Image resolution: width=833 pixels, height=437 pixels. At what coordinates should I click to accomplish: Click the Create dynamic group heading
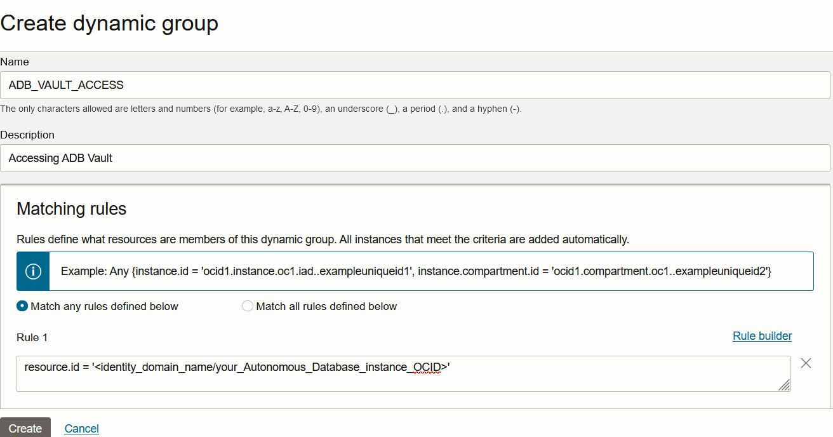pos(109,24)
